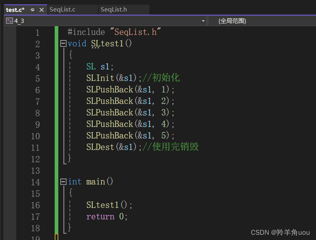Collapse the SLtest1 function block
The height and width of the screenshot is (240, 316).
click(x=63, y=44)
